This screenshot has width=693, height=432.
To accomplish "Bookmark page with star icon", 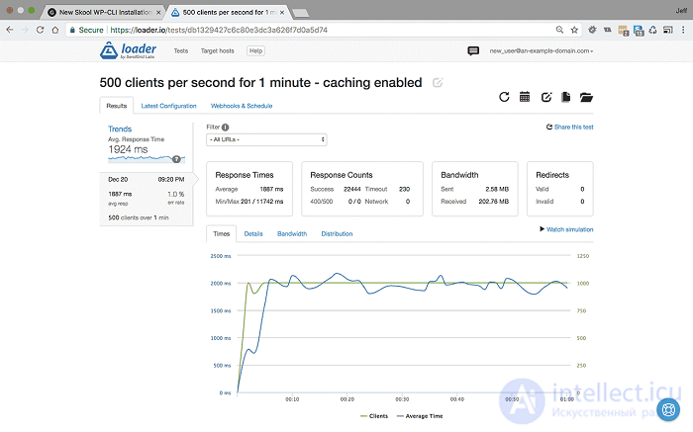I will (574, 30).
